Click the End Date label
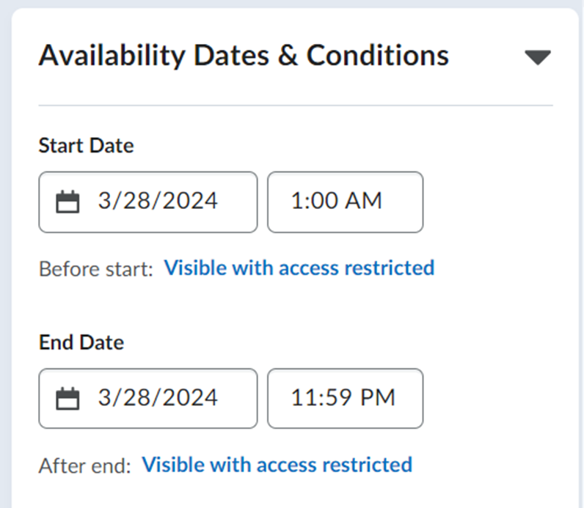Screen dimensions: 584x508 [81, 342]
